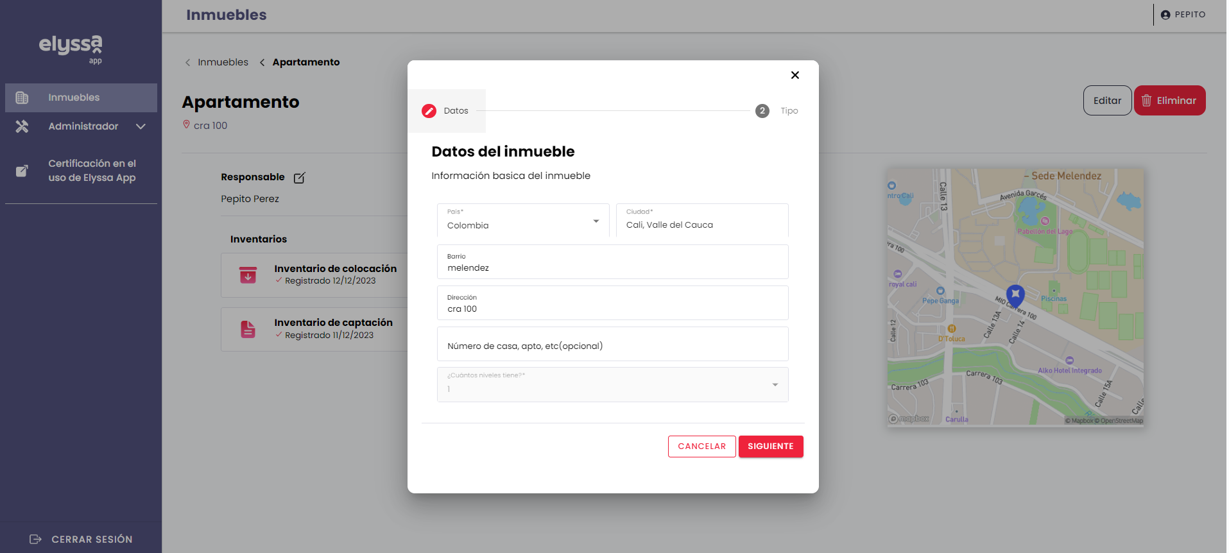Click the edit pencil icon beside Responsable
Viewport: 1229px width, 553px height.
299,178
